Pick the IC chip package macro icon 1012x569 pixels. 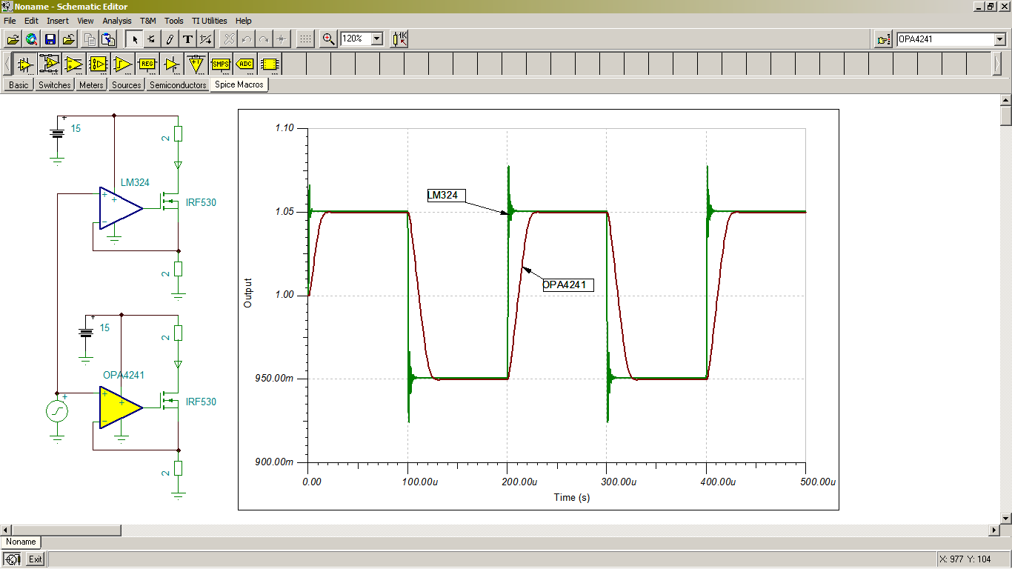point(270,64)
